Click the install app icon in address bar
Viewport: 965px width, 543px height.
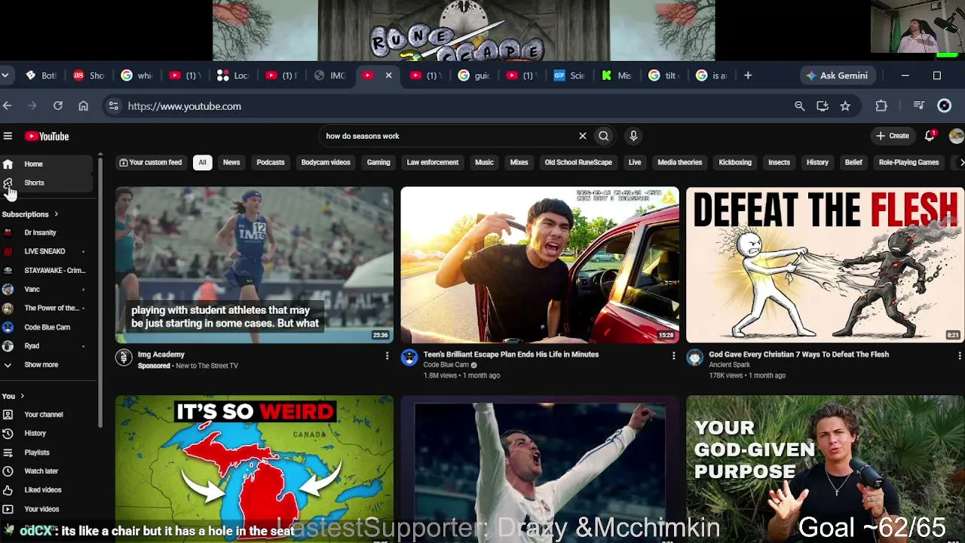[x=823, y=106]
